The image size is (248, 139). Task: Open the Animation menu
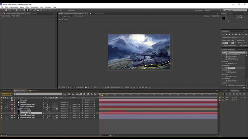[x=35, y=7]
